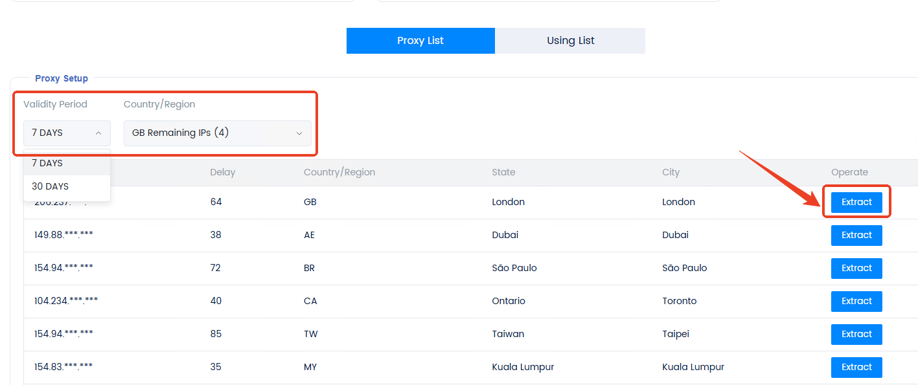Click the Validity Period chevron arrow
This screenshot has height=385, width=918.
98,133
